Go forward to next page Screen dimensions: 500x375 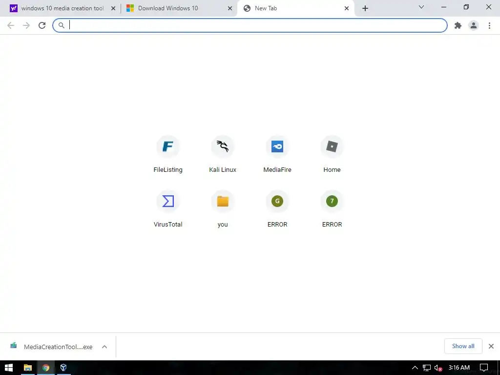pyautogui.click(x=26, y=25)
